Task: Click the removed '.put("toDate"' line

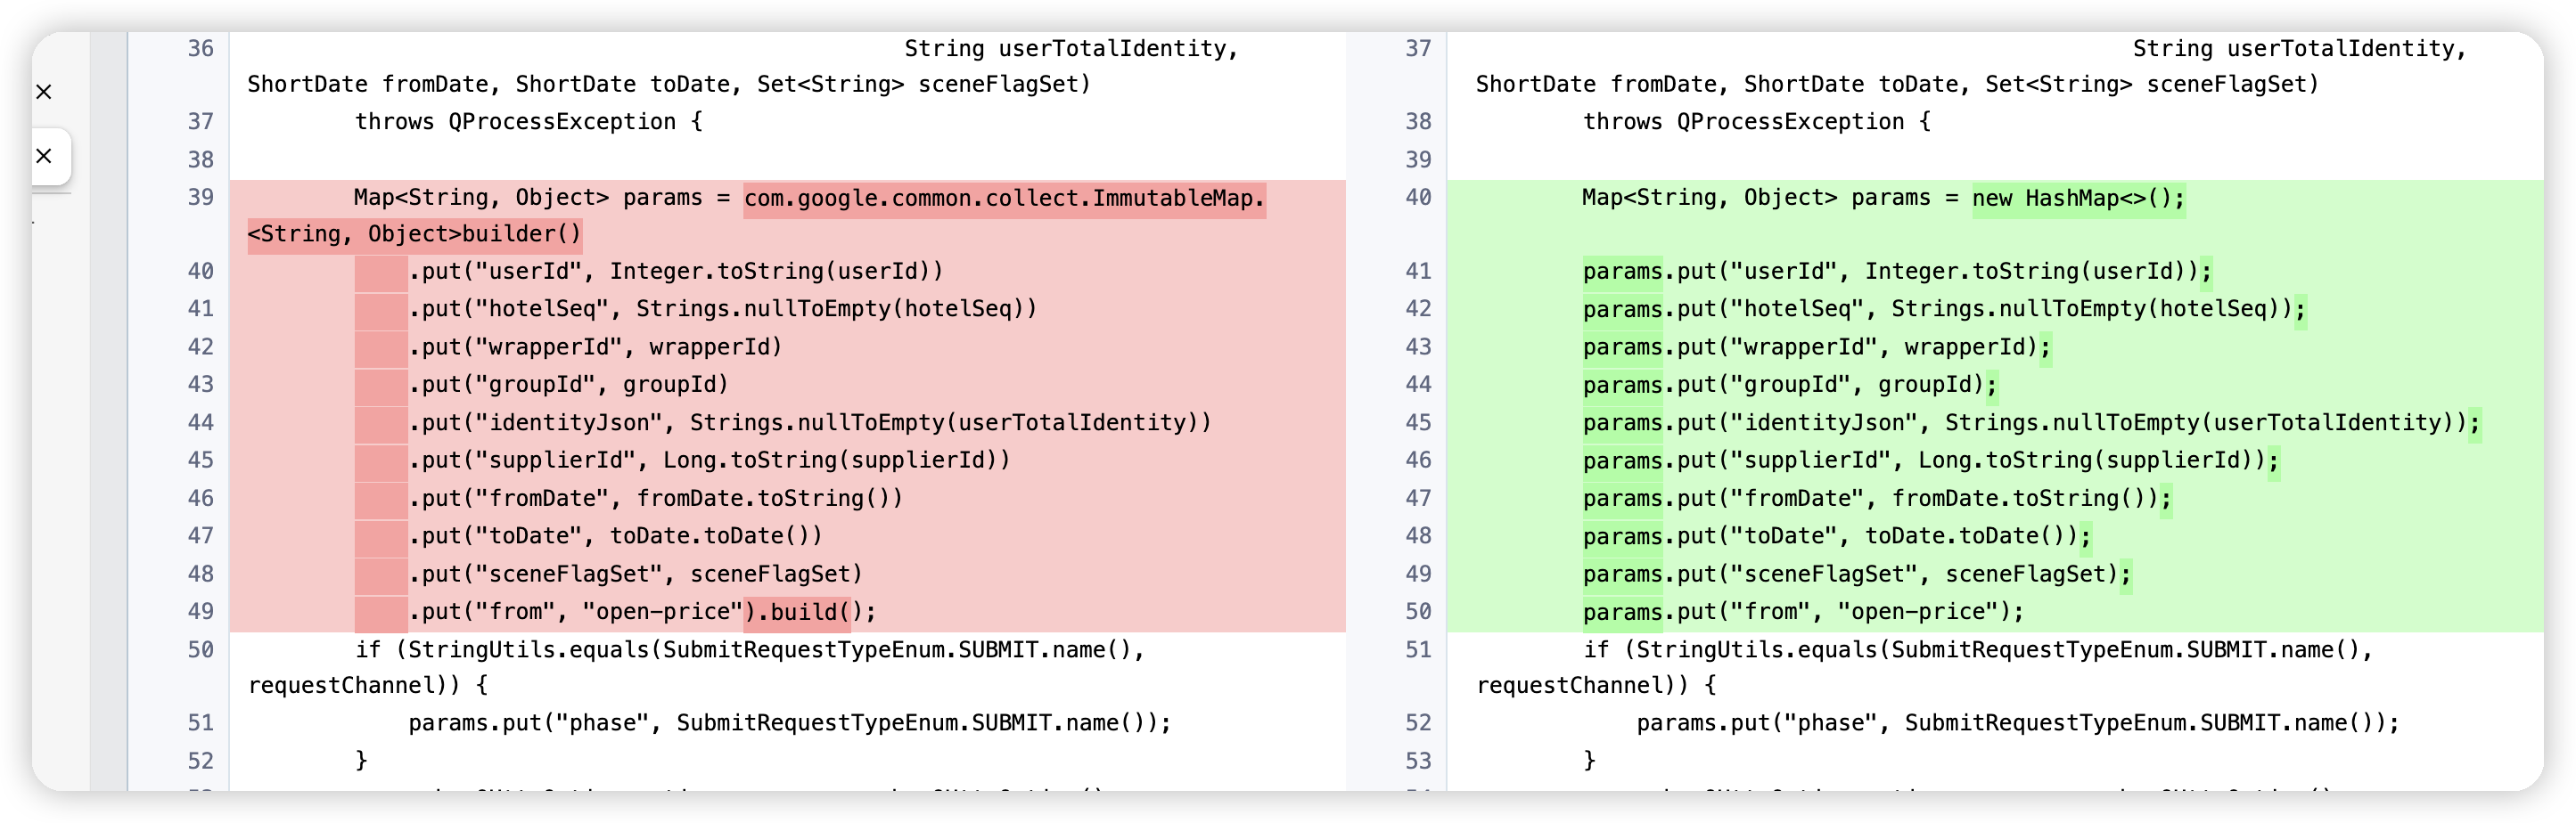Action: click(616, 536)
